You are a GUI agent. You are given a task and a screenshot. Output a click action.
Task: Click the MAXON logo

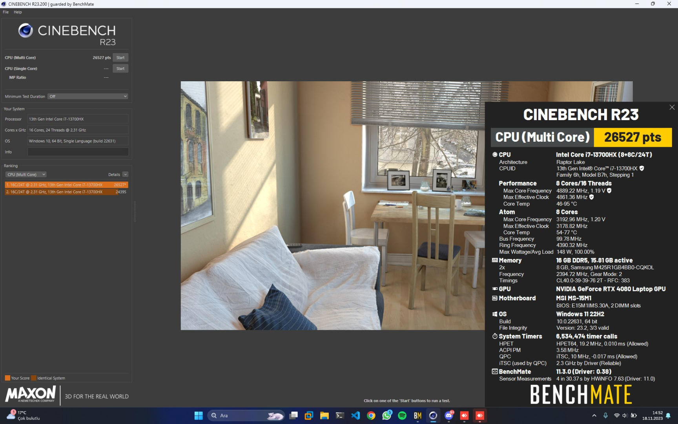tap(31, 394)
